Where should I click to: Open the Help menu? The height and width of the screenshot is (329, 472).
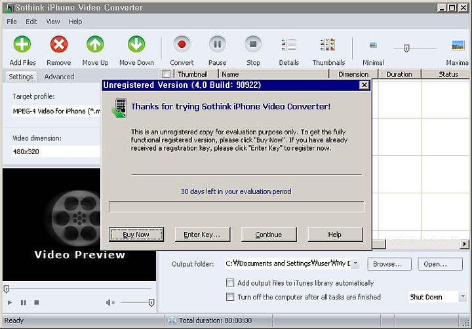[75, 22]
